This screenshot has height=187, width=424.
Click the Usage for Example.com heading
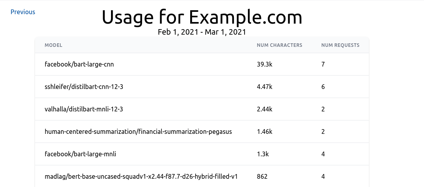click(202, 17)
